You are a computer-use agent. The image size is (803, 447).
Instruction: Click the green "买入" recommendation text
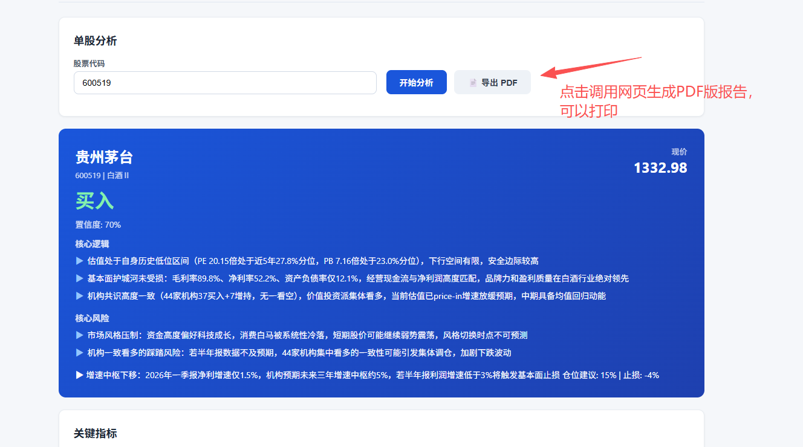click(x=94, y=201)
